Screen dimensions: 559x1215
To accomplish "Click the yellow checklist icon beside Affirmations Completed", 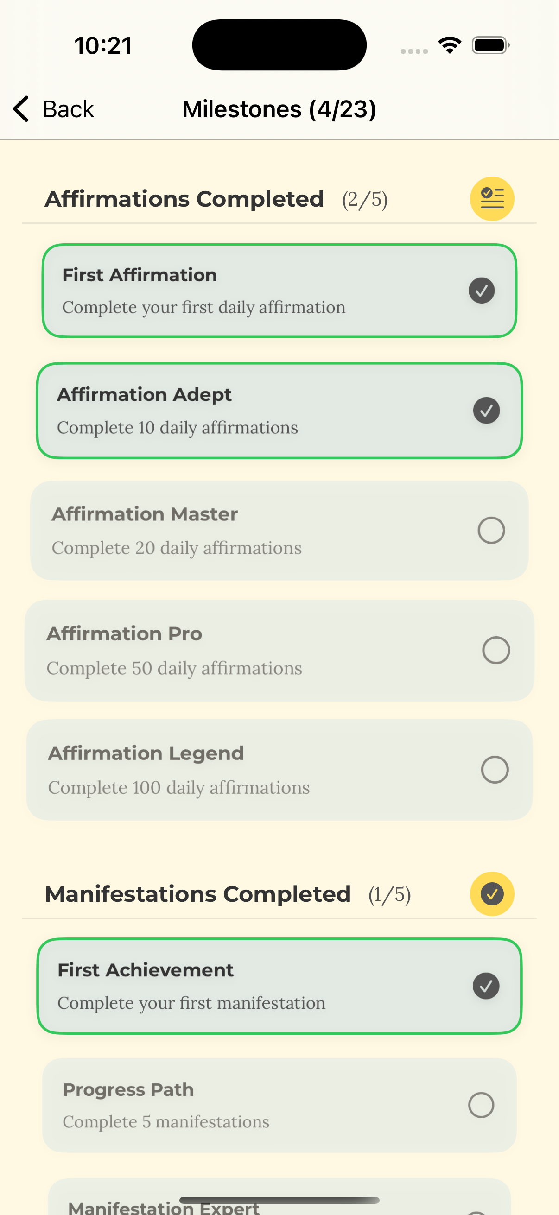I will [491, 199].
